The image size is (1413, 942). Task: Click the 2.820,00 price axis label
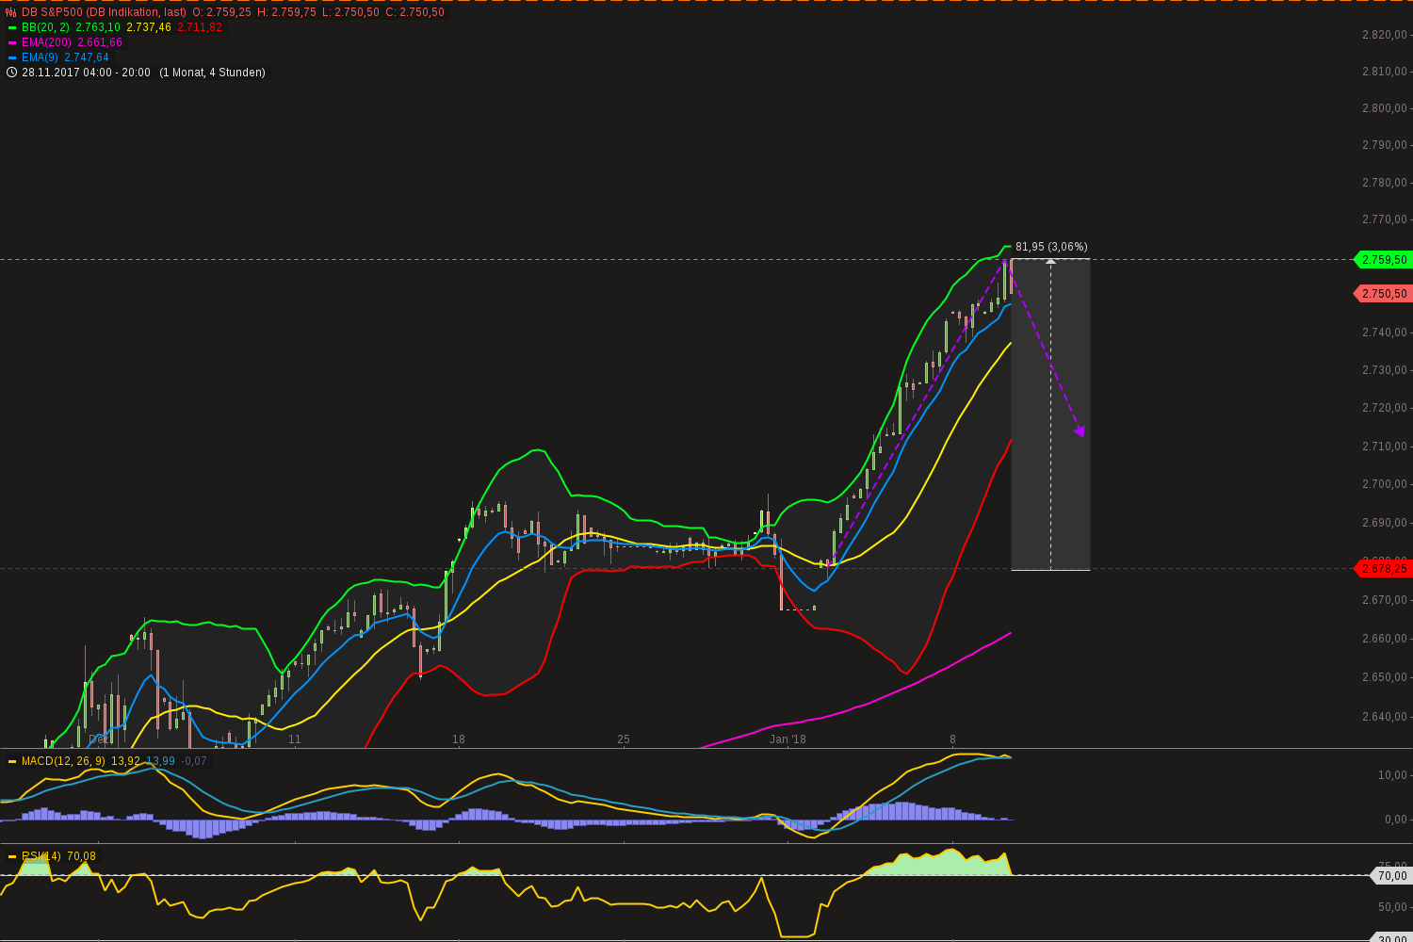click(1385, 35)
